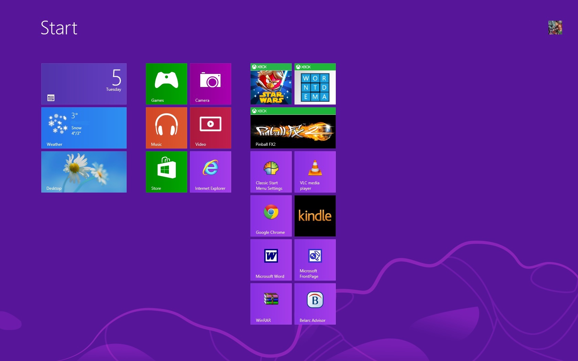Launch the Store tile
The image size is (578, 361).
coord(167,172)
